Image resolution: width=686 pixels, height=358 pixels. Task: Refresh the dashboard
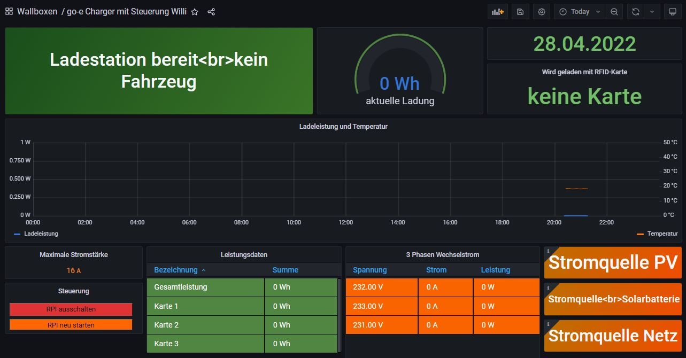coord(635,12)
